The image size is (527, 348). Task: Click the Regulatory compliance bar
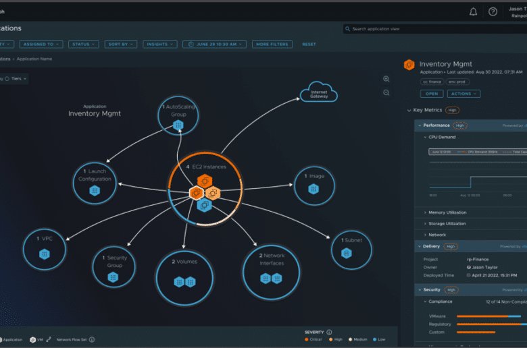point(492,324)
